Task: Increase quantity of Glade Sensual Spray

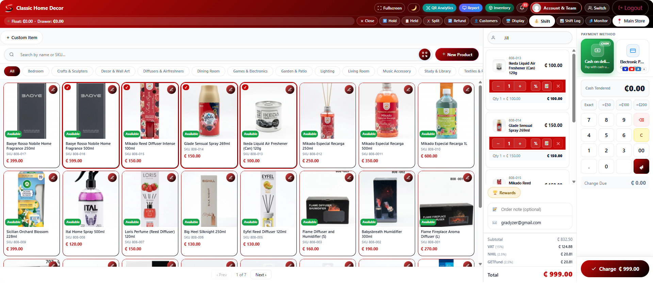Action: [520, 144]
